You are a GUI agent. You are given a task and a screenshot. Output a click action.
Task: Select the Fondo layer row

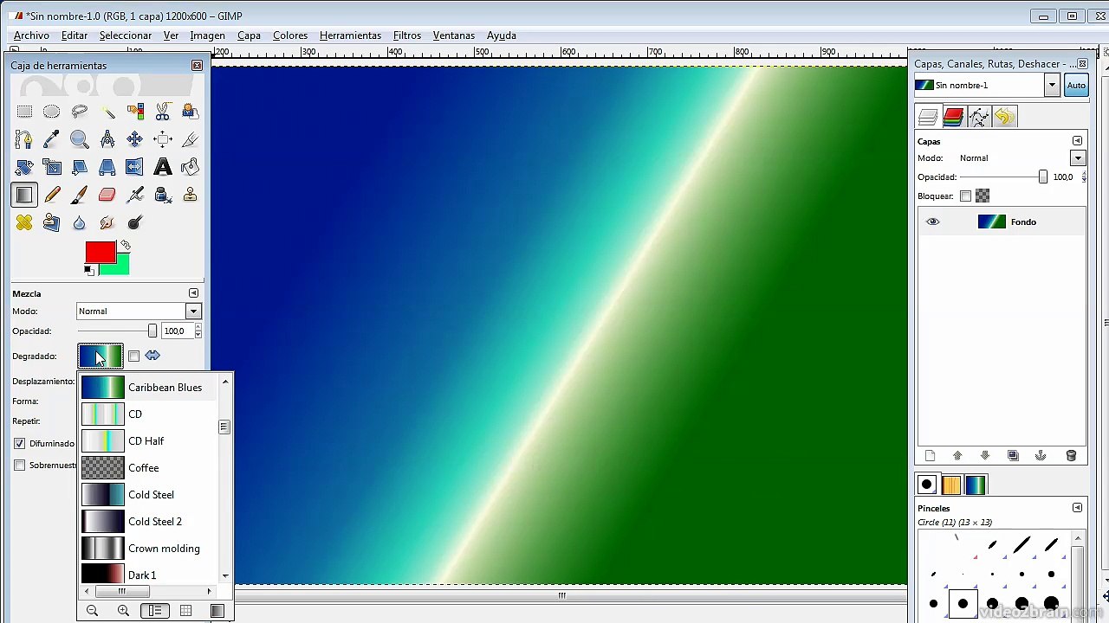tap(1002, 222)
